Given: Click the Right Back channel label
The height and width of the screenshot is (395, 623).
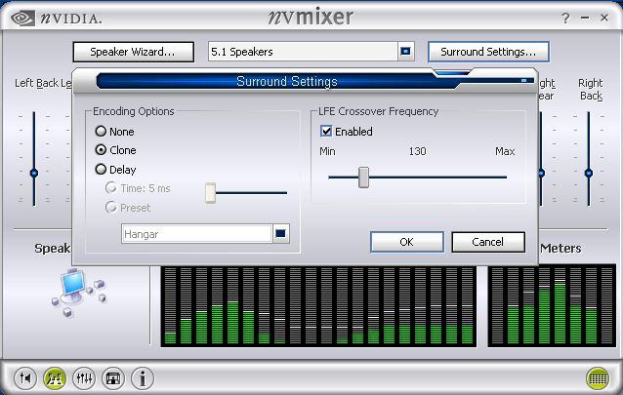Looking at the screenshot, I should 591,90.
